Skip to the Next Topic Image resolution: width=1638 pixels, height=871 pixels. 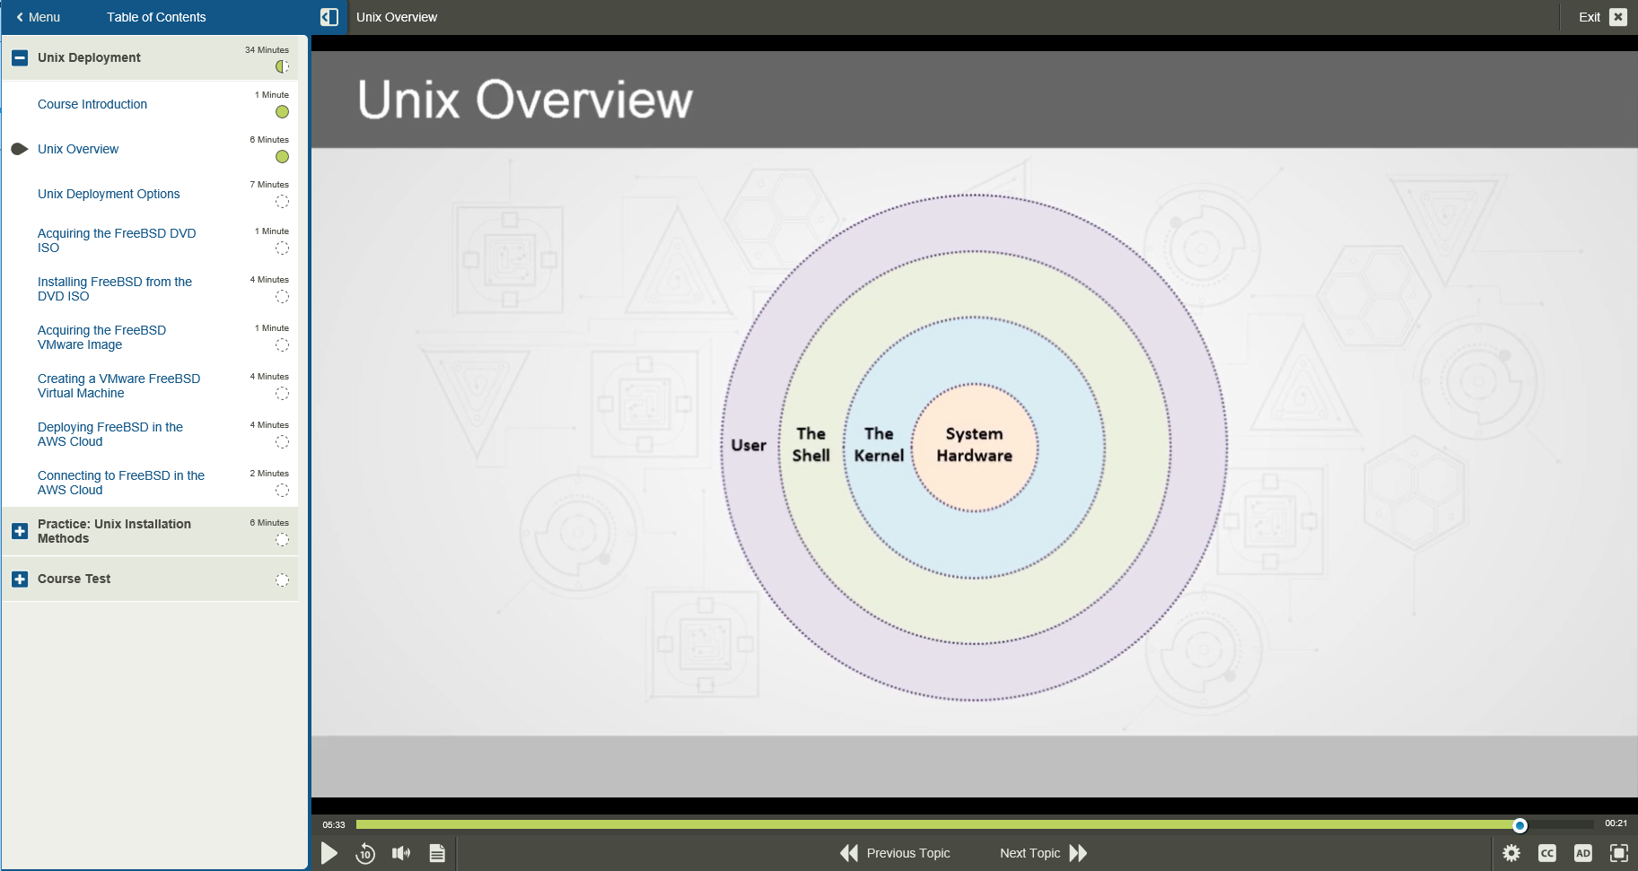1043,853
